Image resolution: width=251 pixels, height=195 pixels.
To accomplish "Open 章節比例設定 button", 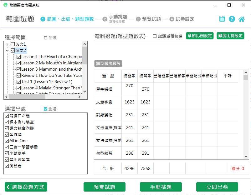I will (200, 36).
